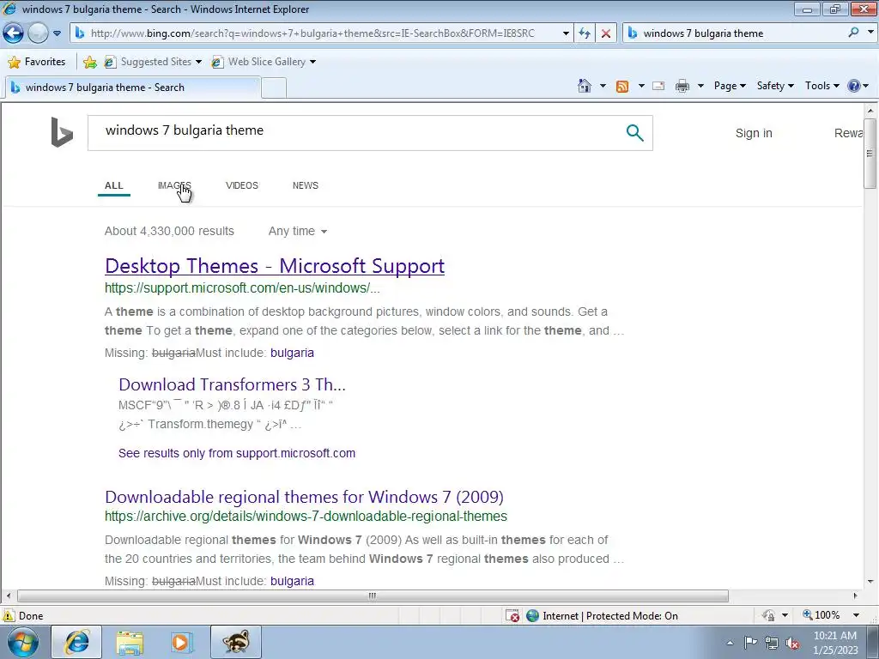This screenshot has width=879, height=659.
Task: Open Windows Explorer from the taskbar
Action: 130,643
